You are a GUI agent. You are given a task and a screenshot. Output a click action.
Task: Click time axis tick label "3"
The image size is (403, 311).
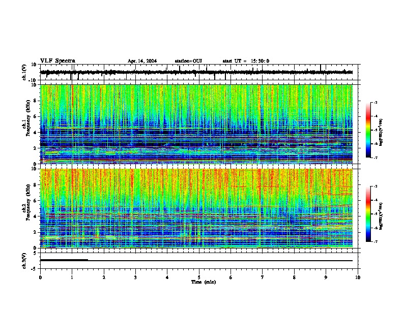click(135, 277)
